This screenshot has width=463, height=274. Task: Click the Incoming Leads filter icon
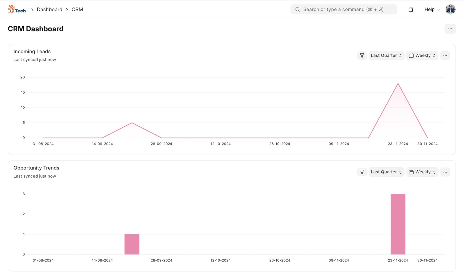362,56
